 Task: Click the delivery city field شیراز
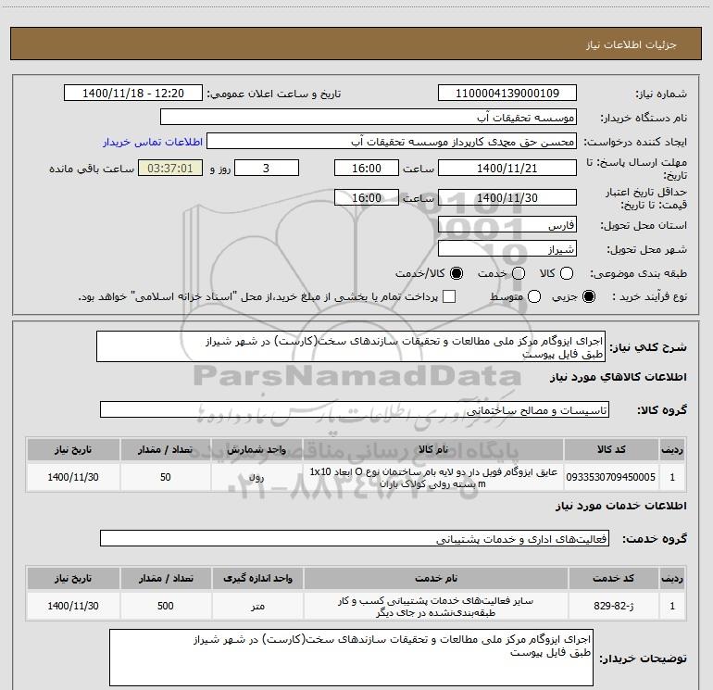(x=507, y=249)
